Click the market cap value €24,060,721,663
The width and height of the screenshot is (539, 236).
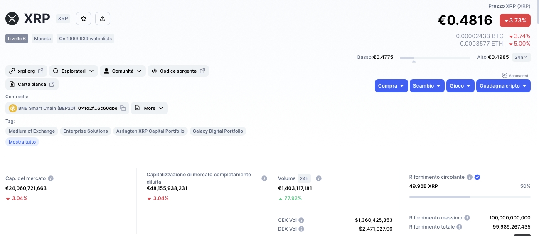[26, 188]
